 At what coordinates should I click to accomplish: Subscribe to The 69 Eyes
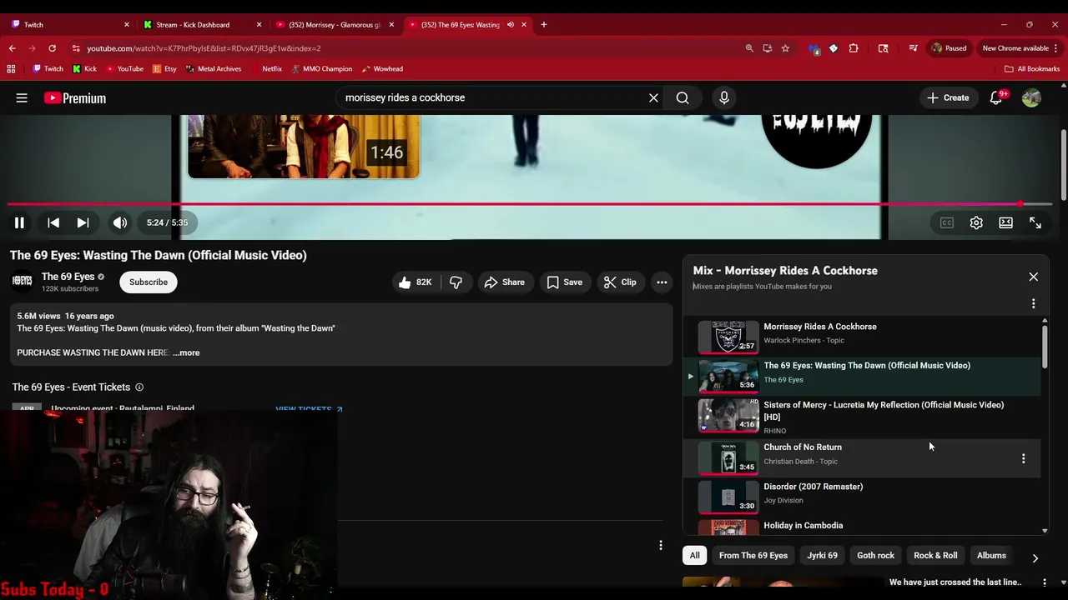(x=149, y=282)
